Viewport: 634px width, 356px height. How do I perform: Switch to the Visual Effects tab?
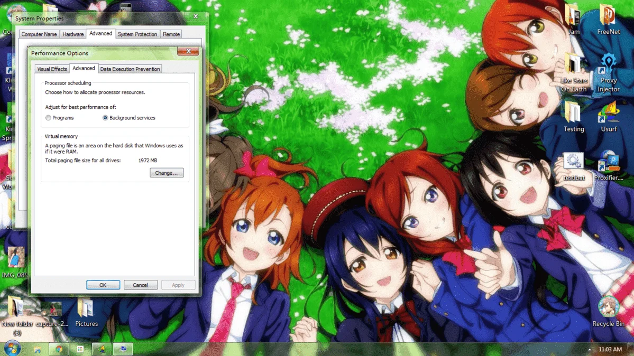tap(52, 69)
